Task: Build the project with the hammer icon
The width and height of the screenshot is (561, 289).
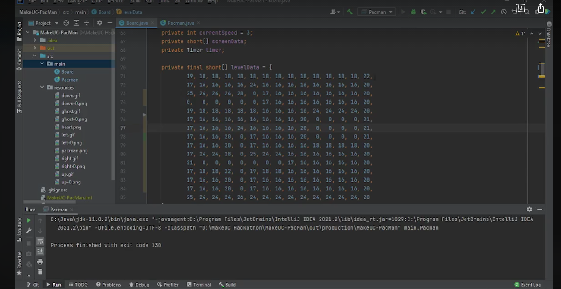Action: [x=350, y=12]
